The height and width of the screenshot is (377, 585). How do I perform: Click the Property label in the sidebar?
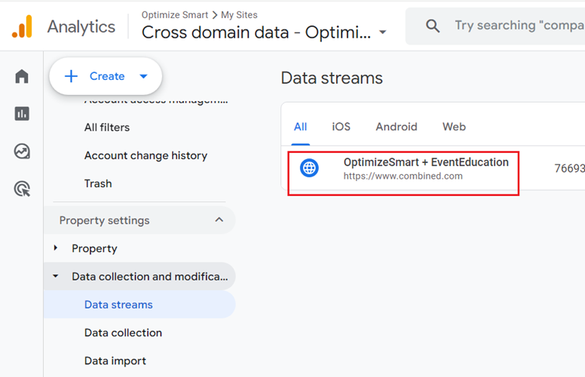tap(94, 249)
